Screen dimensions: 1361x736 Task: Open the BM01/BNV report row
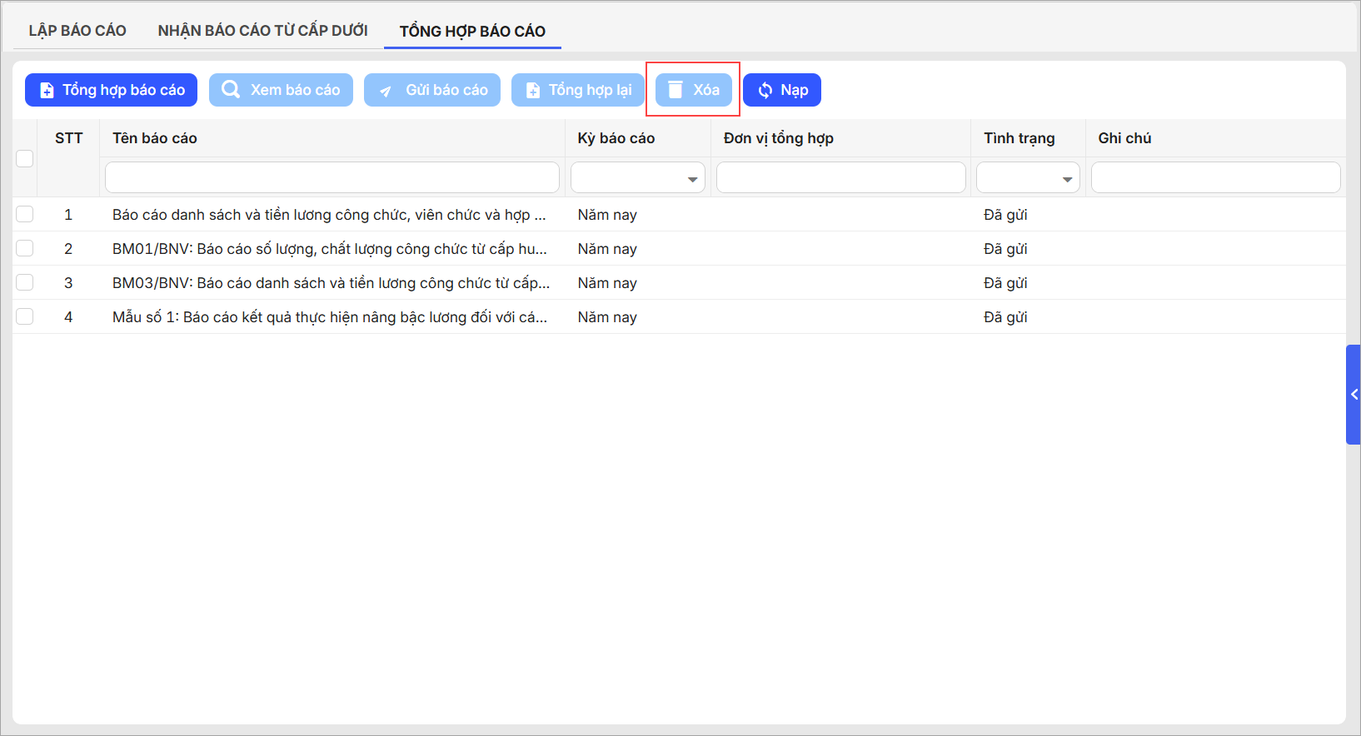click(x=329, y=249)
